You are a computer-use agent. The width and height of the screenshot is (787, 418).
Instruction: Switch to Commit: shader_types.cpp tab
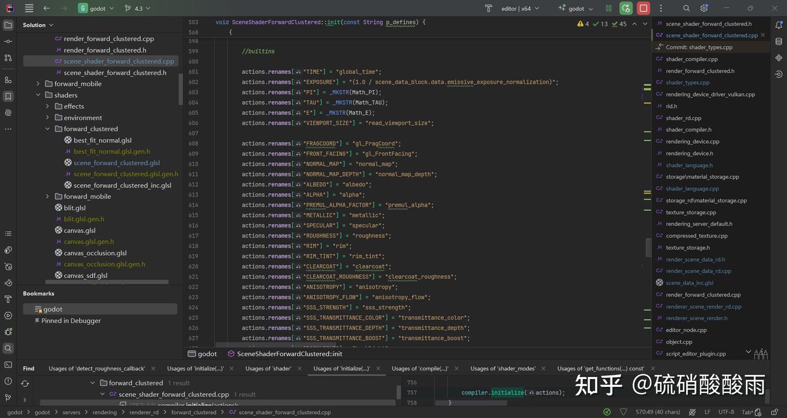pos(699,47)
